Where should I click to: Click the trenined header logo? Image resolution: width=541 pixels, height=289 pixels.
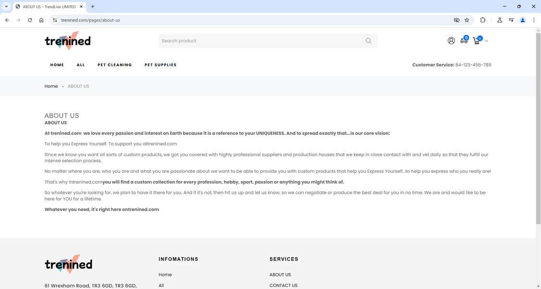(68, 41)
